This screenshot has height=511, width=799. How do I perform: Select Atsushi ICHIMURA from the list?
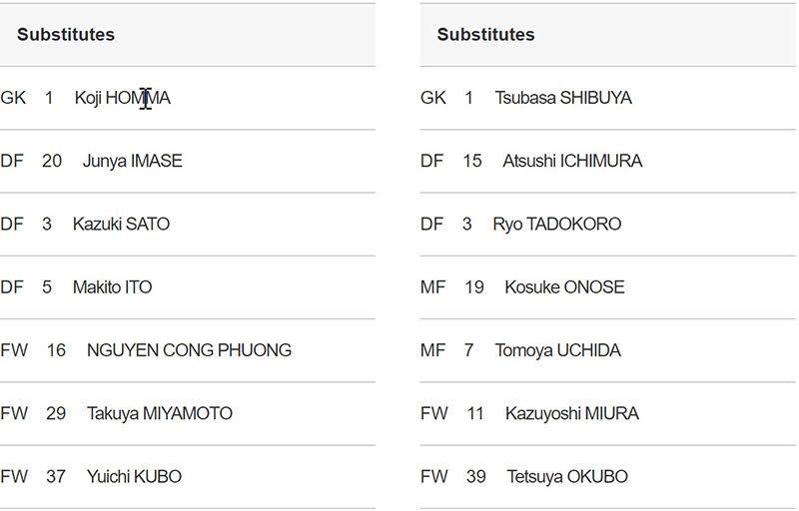point(572,161)
